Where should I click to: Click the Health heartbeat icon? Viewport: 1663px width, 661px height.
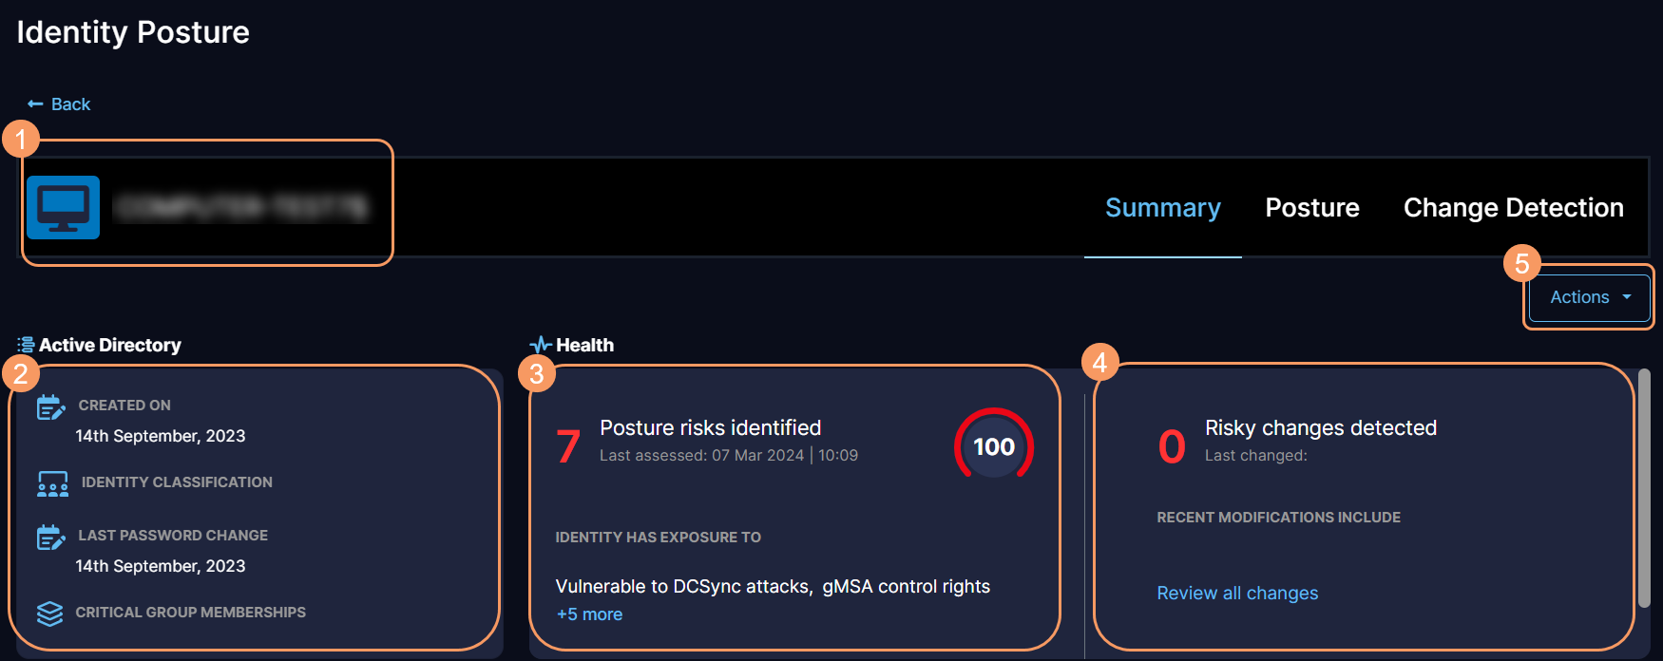[541, 344]
